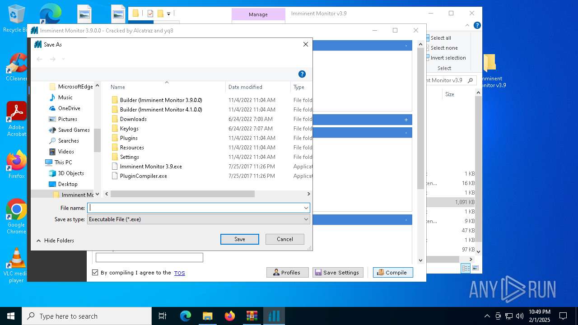The image size is (578, 325).
Task: Open Music in the navigation tree
Action: pyautogui.click(x=65, y=97)
